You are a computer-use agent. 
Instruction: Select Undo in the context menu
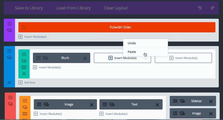point(132,43)
